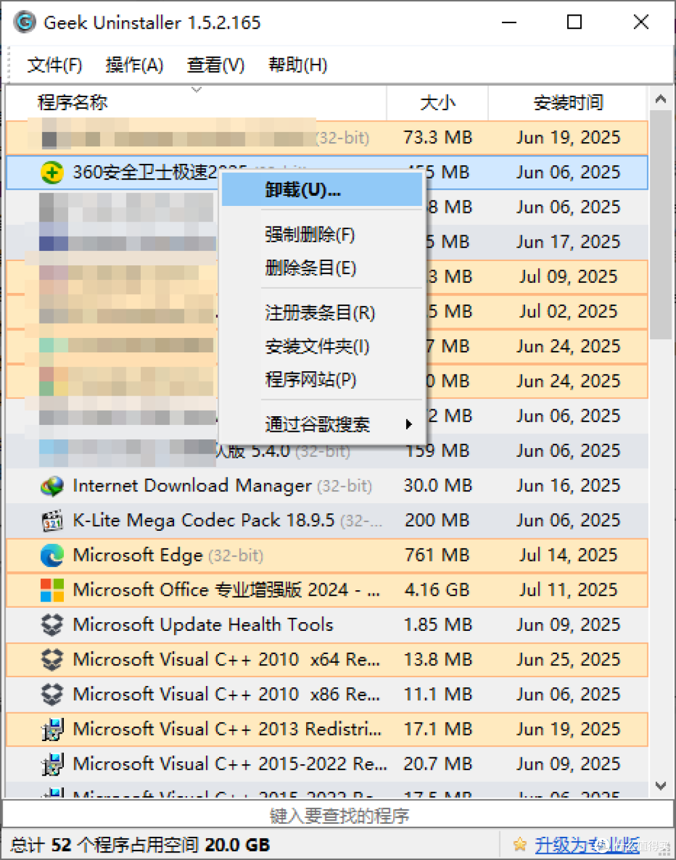
Task: Click the 1.85 MB size cell
Action: tap(438, 625)
